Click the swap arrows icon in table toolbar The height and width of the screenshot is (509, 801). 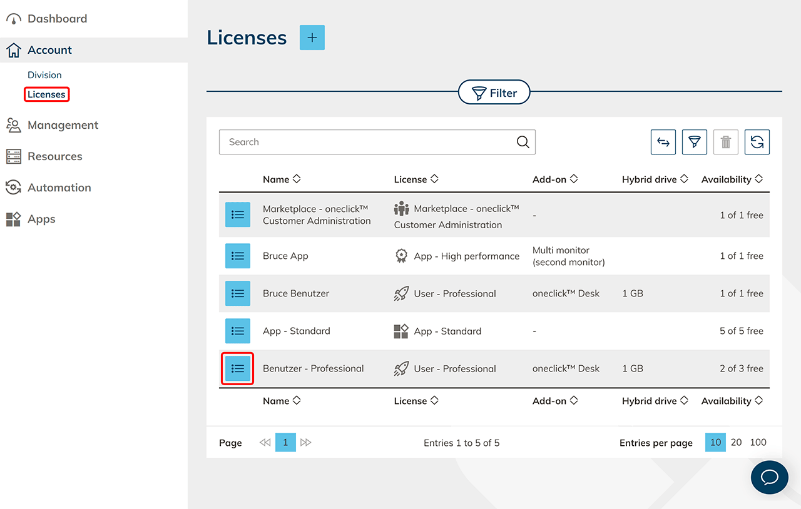[663, 142]
